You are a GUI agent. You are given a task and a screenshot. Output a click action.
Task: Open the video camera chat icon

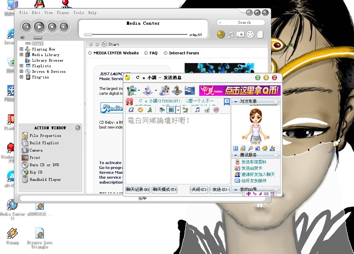click(x=131, y=91)
